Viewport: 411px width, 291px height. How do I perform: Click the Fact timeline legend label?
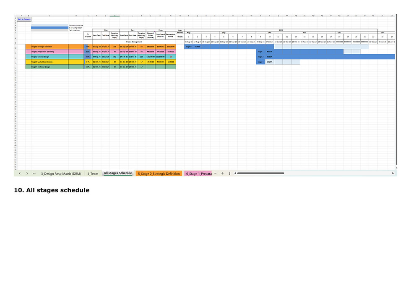click(x=74, y=30)
